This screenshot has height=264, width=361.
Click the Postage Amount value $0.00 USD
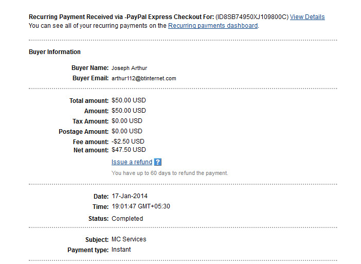[x=127, y=131]
